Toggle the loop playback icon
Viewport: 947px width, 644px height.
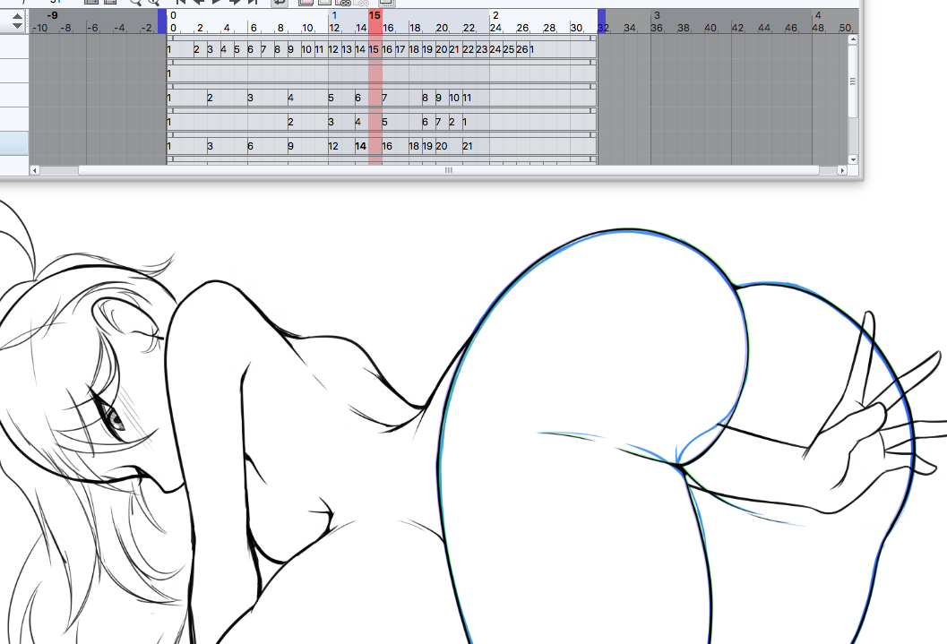click(x=279, y=3)
